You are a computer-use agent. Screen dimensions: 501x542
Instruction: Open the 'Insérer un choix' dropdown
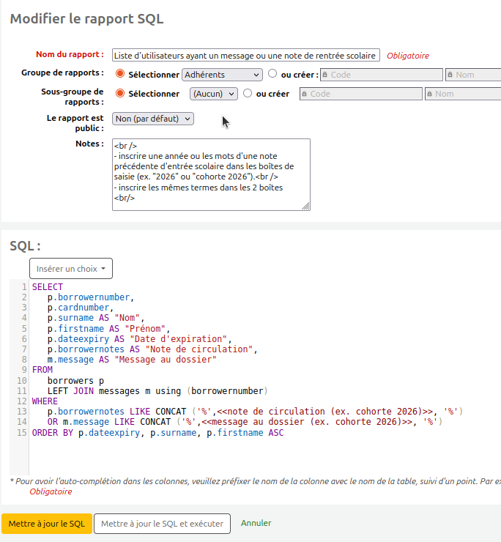coord(71,269)
